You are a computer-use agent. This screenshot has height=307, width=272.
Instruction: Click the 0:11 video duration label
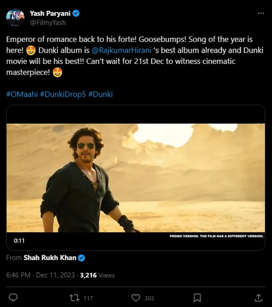pos(19,241)
